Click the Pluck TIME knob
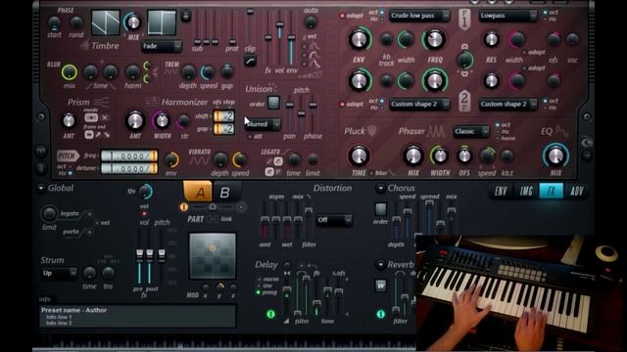 (x=359, y=155)
